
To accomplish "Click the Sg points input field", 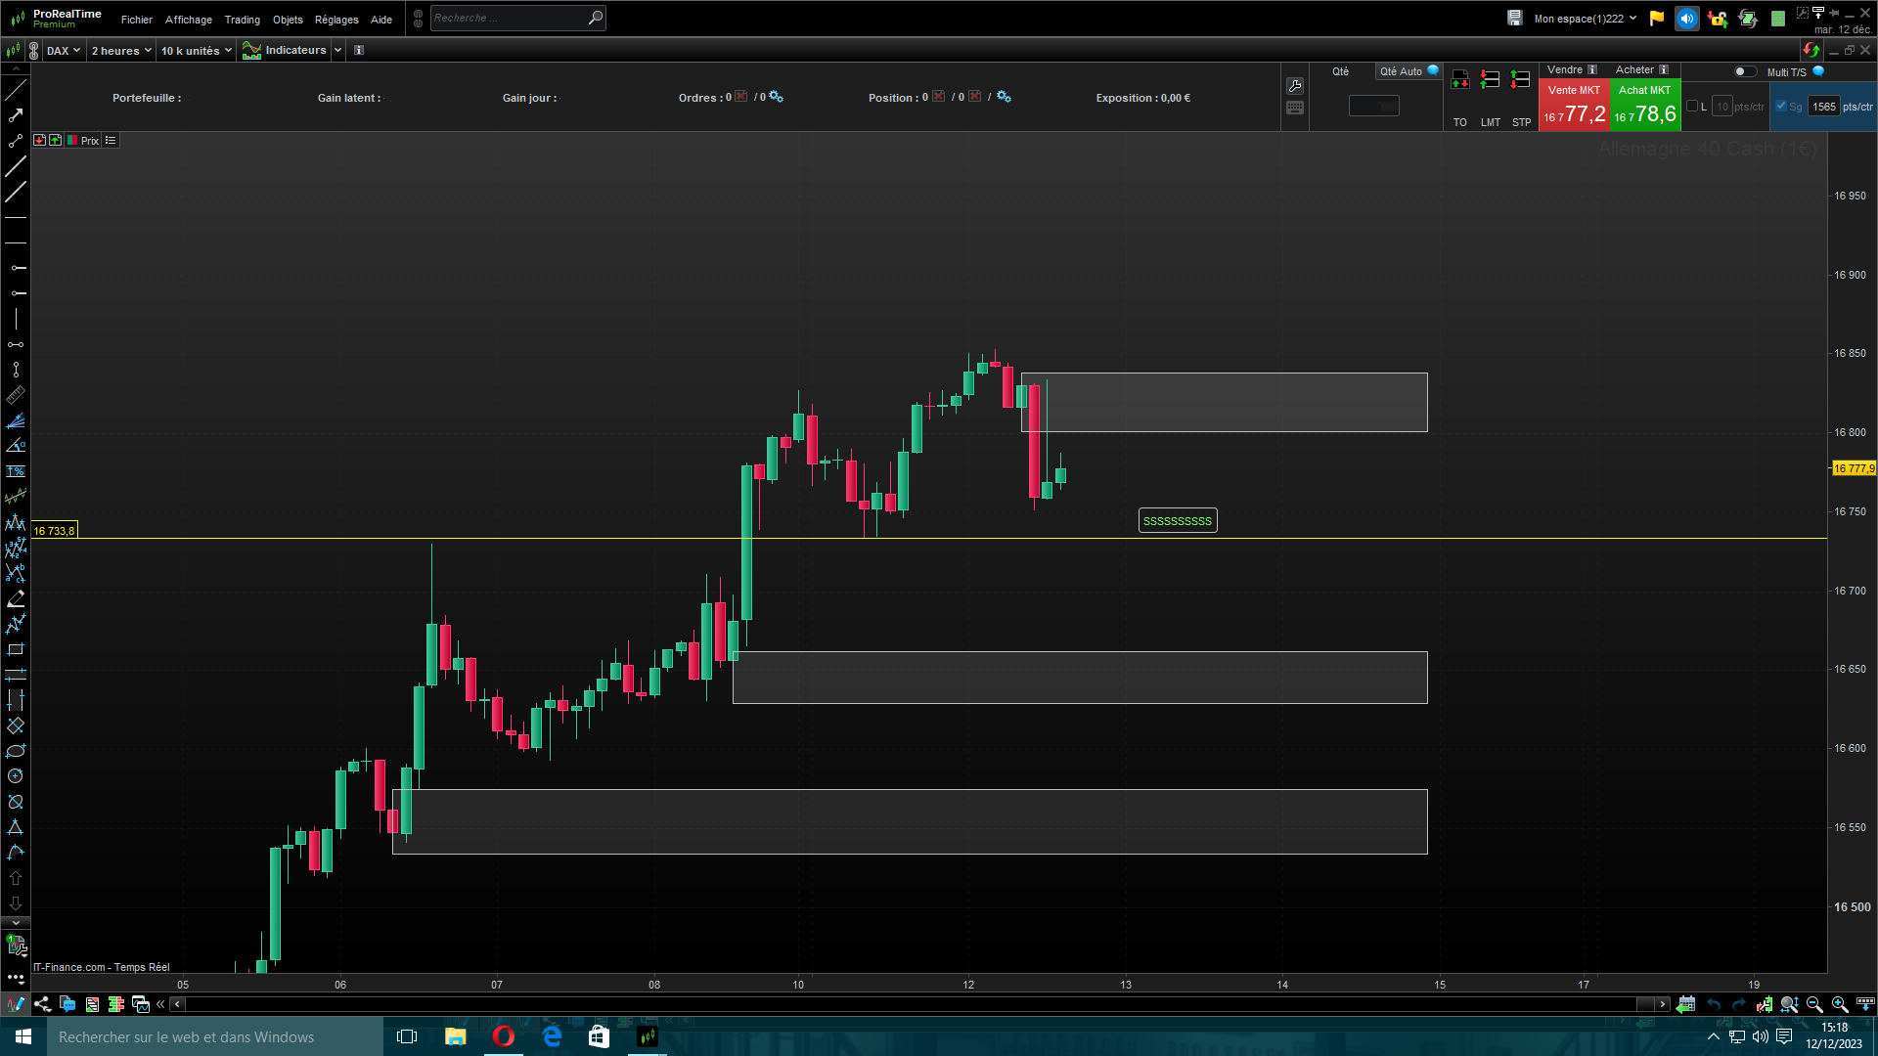I will tap(1823, 107).
